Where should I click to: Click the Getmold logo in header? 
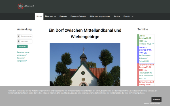point(26,6)
